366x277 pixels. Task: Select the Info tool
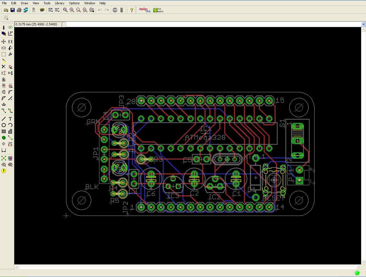3,27
